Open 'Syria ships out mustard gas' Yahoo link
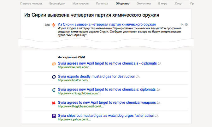Viewport: 212px width, 127px height. point(106,116)
